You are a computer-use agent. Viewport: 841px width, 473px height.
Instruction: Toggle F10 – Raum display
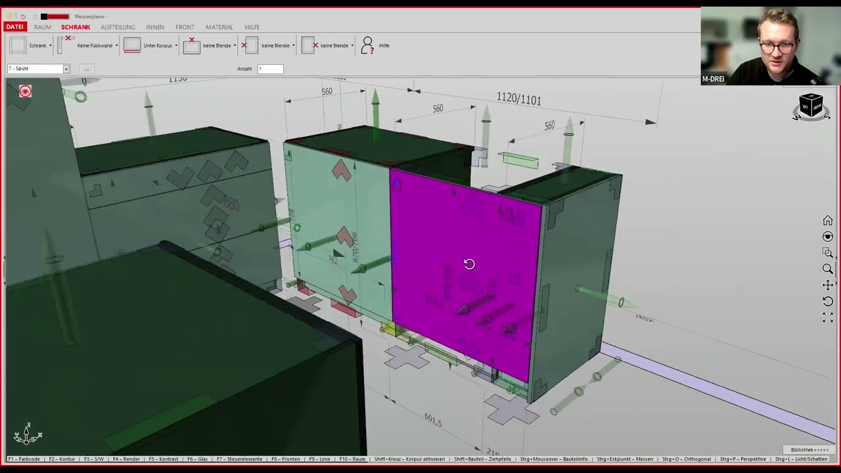pyautogui.click(x=352, y=459)
